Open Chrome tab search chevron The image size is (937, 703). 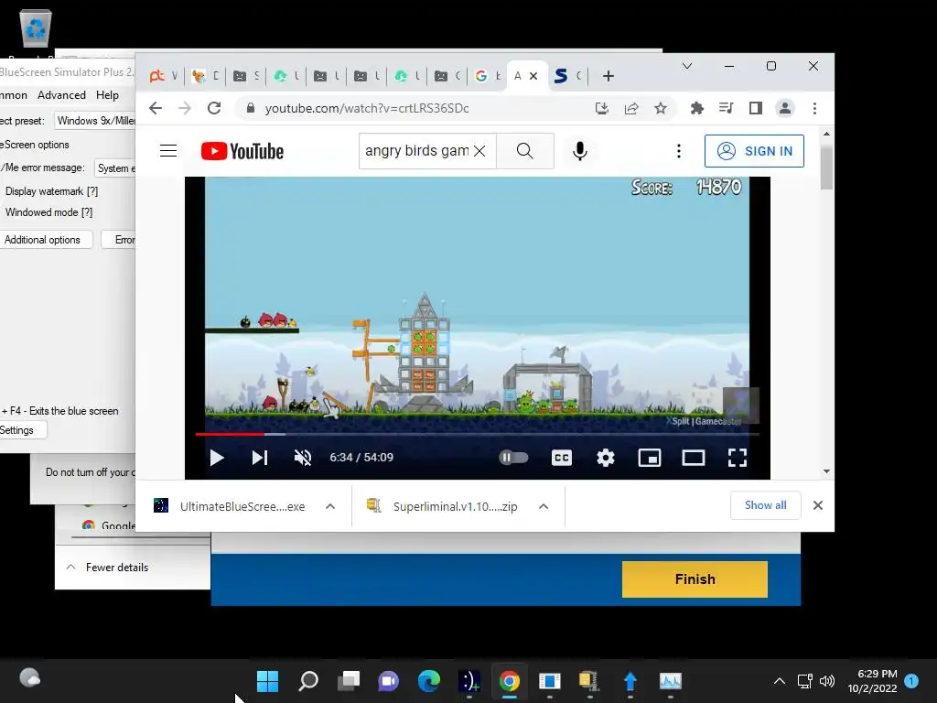(687, 66)
